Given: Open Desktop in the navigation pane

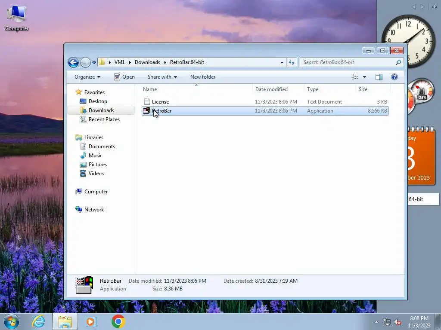Looking at the screenshot, I should (x=98, y=101).
